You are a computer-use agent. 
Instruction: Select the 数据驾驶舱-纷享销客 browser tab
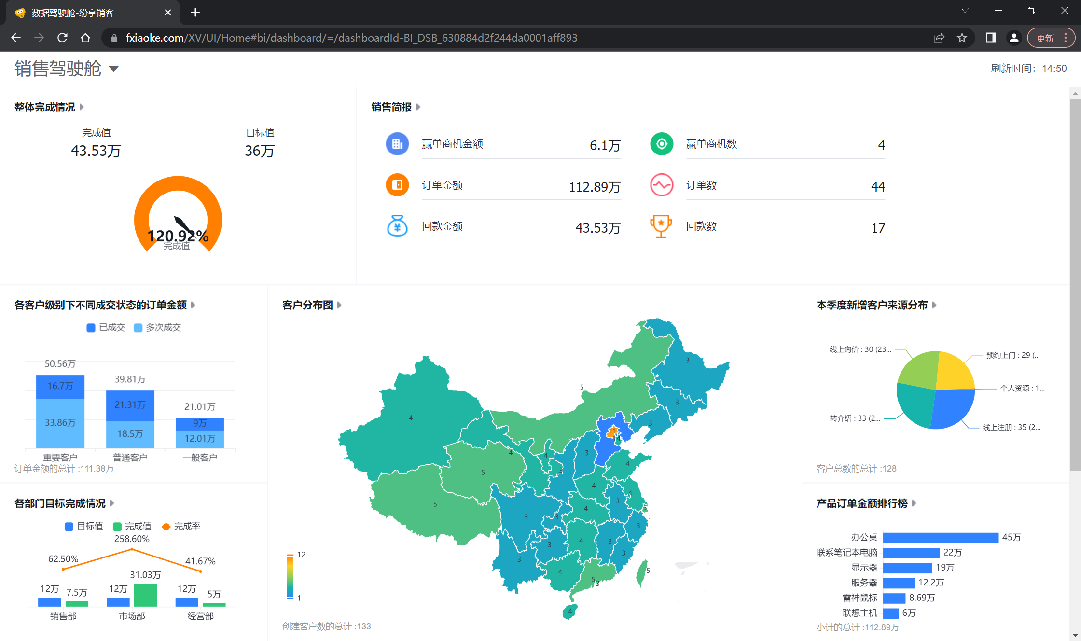click(x=72, y=13)
